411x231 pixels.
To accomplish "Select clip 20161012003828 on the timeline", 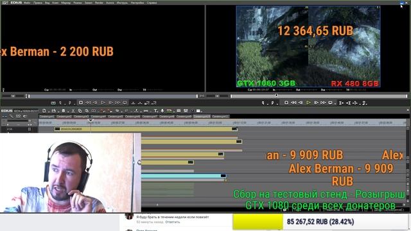I will [x=146, y=129].
